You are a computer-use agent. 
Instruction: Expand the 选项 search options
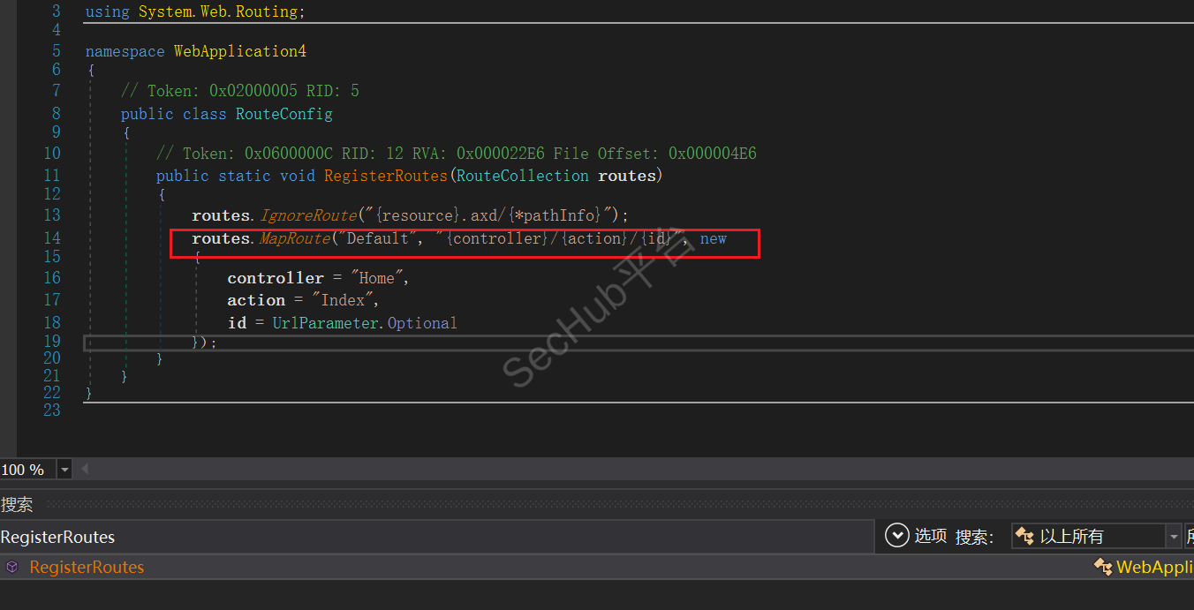(x=930, y=536)
